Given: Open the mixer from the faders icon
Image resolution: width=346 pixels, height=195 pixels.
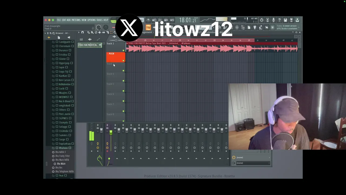Looking at the screenshot, I should tap(237, 27).
